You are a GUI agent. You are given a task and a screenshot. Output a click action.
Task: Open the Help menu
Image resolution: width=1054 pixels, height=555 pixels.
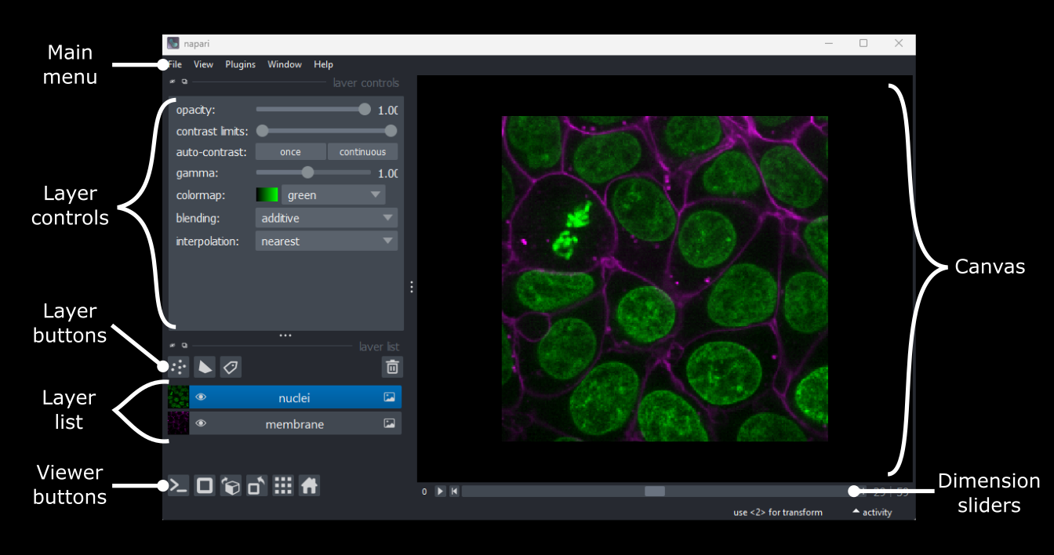click(323, 64)
